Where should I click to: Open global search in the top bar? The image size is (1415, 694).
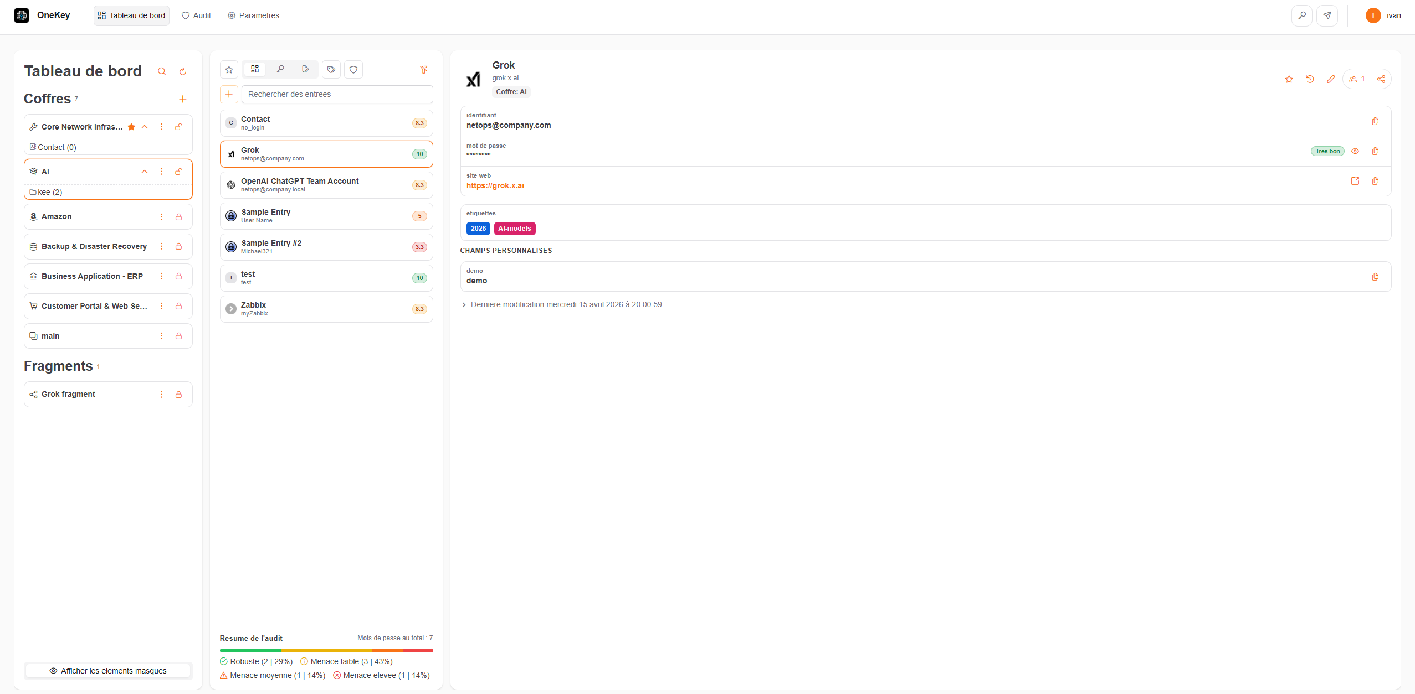tap(1302, 15)
